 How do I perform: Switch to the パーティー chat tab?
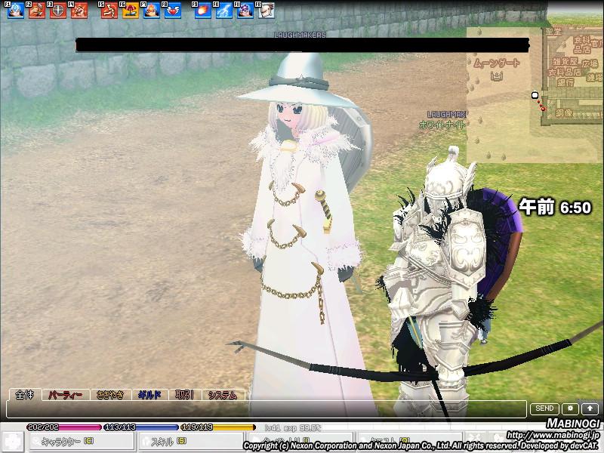tap(67, 395)
